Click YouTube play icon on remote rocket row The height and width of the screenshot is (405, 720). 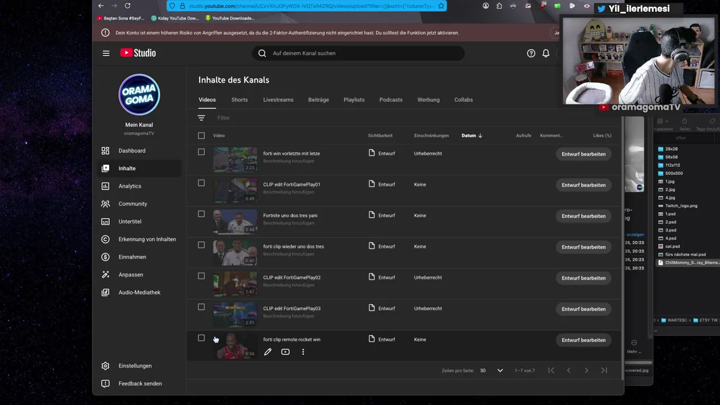coord(285,352)
